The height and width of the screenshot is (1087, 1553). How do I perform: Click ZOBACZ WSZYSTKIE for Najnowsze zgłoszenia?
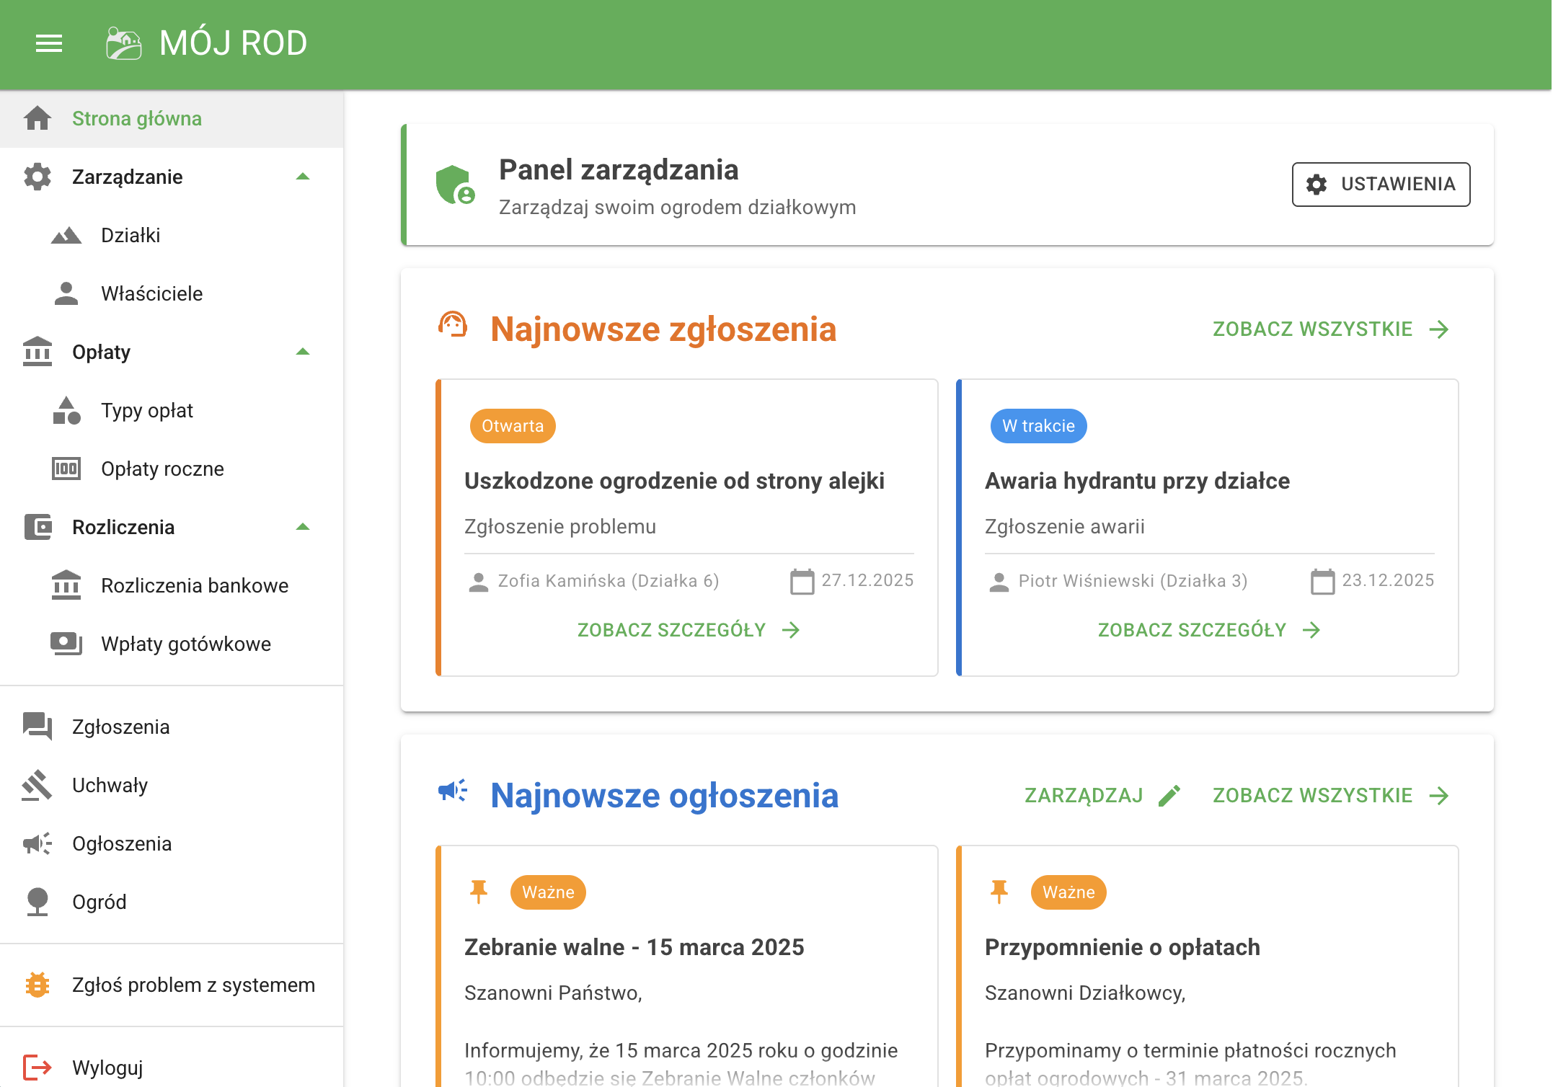click(x=1312, y=329)
